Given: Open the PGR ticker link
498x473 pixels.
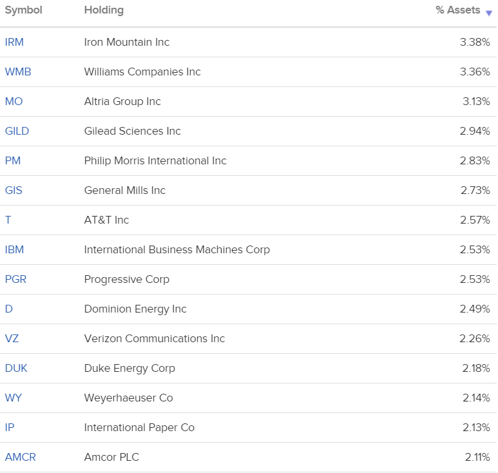Looking at the screenshot, I should [15, 279].
